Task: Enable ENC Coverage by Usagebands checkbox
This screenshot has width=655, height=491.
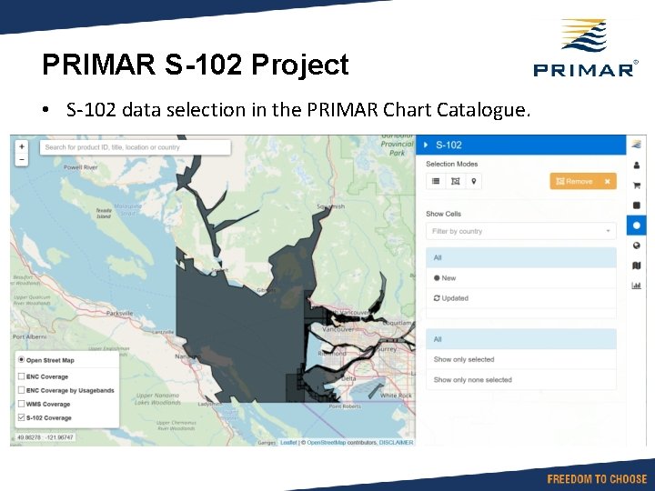Action: 21,390
